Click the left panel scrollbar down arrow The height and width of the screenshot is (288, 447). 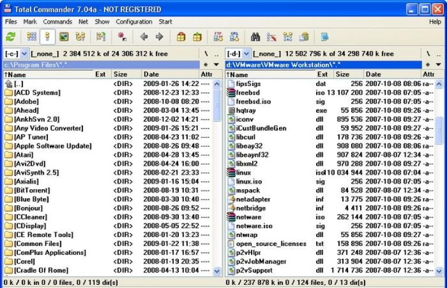217,271
